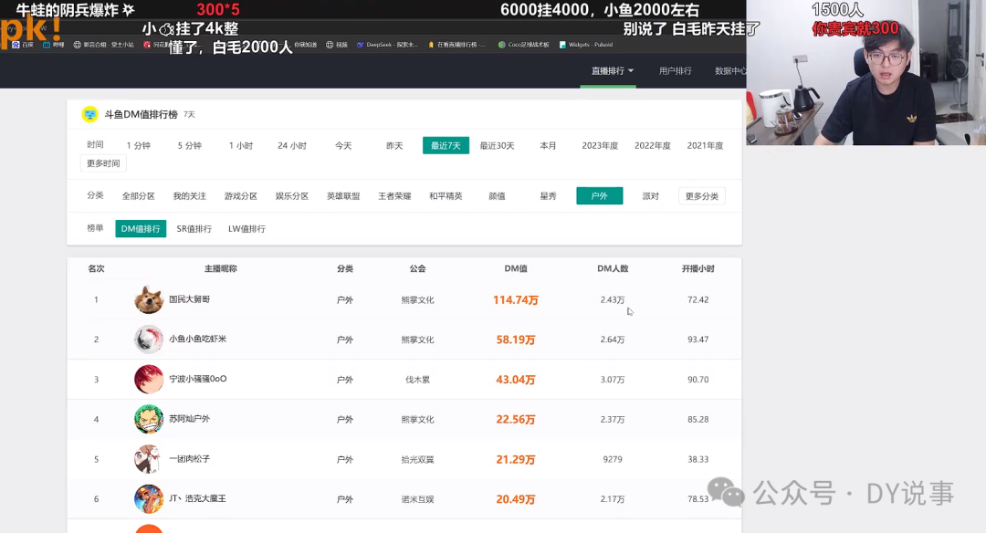Click the streamer webcam overlay
This screenshot has width=986, height=533.
click(x=865, y=73)
